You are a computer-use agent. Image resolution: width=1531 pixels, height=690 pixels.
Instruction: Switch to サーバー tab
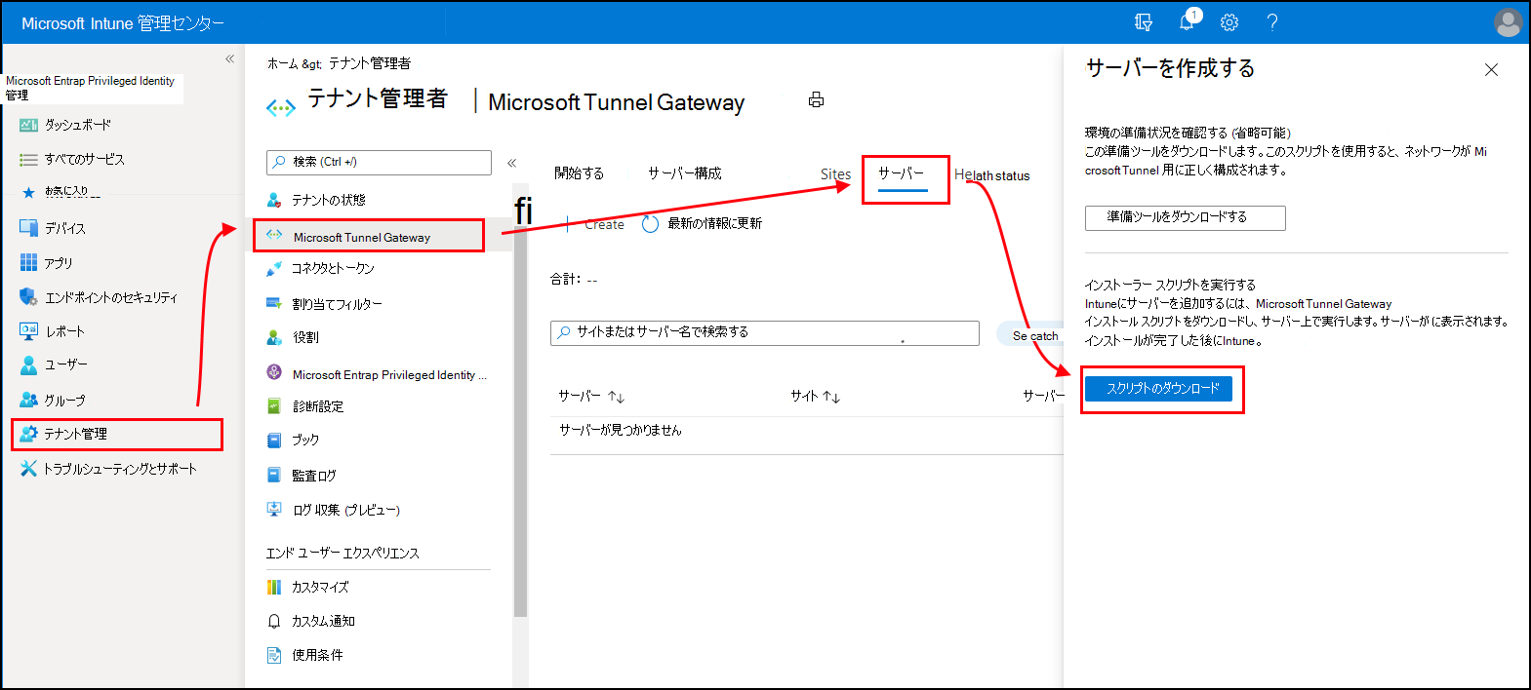pos(902,173)
